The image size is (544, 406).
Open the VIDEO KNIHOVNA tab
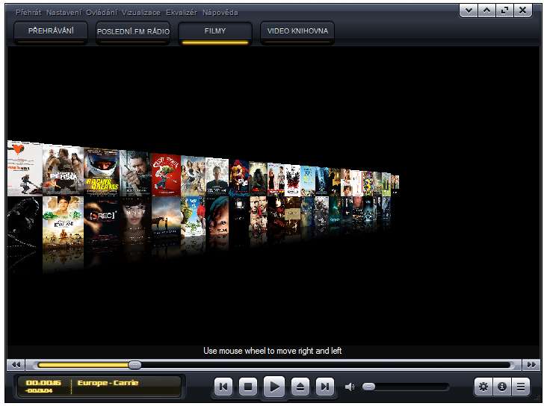(297, 34)
